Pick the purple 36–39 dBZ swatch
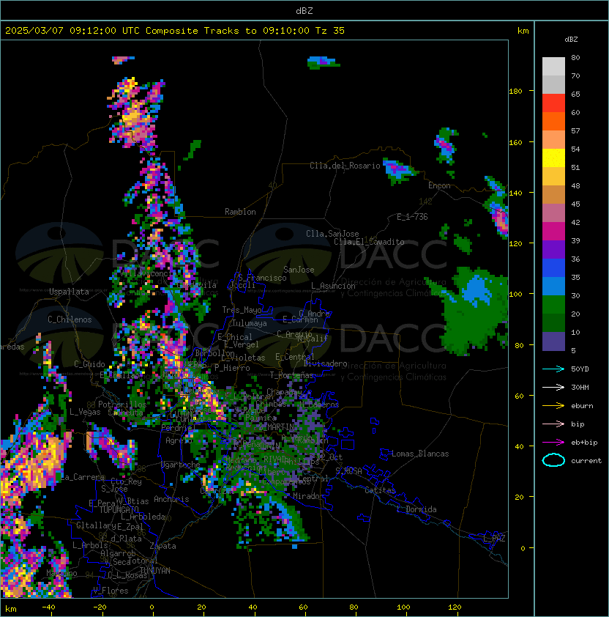This screenshot has width=609, height=617. pyautogui.click(x=553, y=249)
